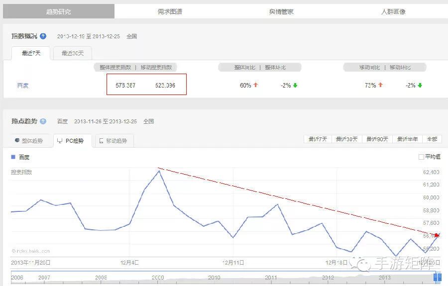Viewport: 448px width, 286px height.
Task: Open the 舆情管家 tab
Action: pos(281,12)
